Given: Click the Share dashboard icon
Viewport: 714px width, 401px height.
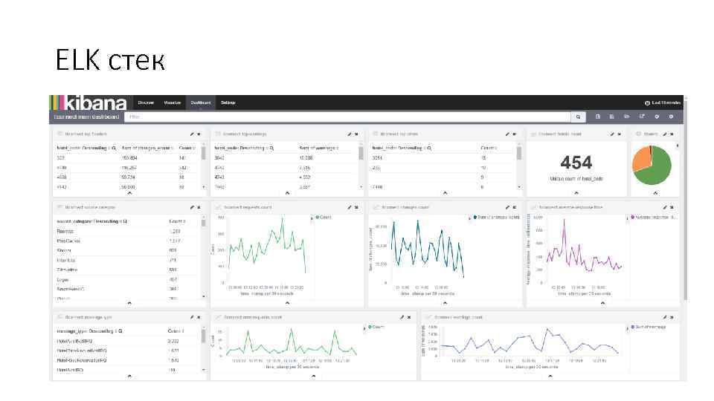Looking at the screenshot, I should 642,117.
